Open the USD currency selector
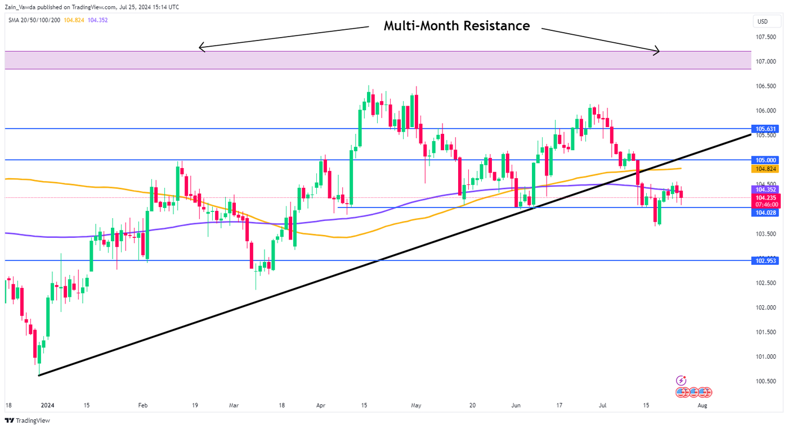 [x=763, y=22]
